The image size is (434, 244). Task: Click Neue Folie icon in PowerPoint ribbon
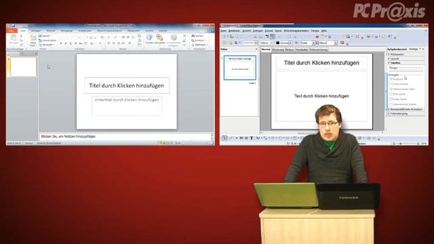(x=33, y=39)
